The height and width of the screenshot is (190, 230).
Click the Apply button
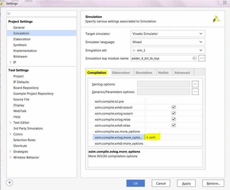click(186, 183)
